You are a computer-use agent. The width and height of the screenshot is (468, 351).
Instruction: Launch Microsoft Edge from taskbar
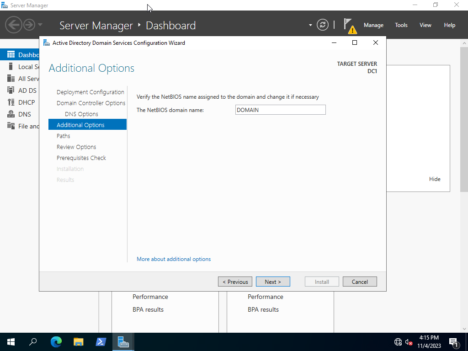[x=56, y=342]
